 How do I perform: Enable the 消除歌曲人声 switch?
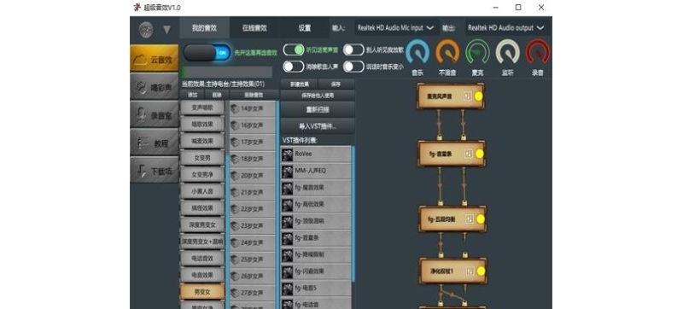pos(293,67)
